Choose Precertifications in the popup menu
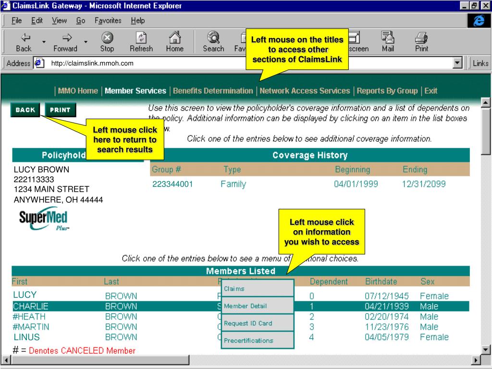The width and height of the screenshot is (492, 369). (258, 341)
